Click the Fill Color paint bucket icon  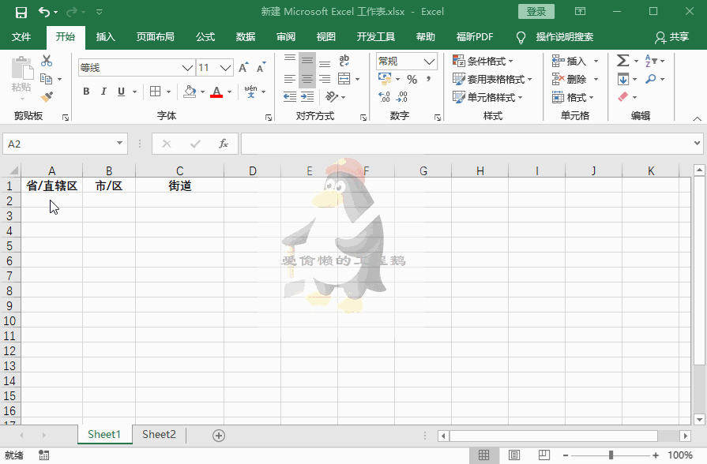[x=190, y=92]
